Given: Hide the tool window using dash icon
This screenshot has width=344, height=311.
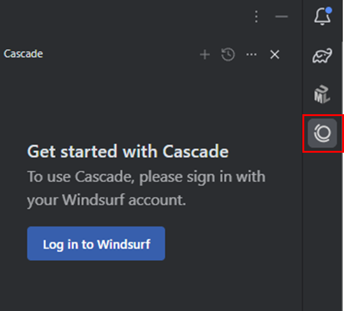Looking at the screenshot, I should click(x=281, y=16).
